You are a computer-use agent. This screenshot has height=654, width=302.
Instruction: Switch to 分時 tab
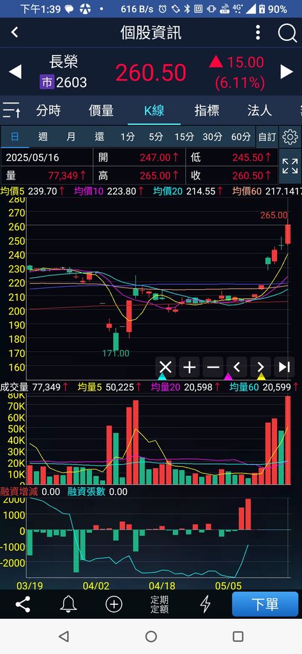[49, 110]
